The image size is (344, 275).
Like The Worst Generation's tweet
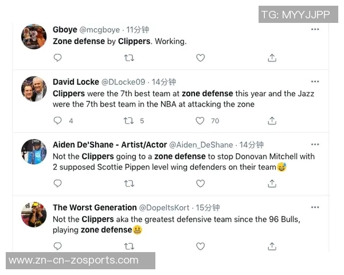pos(200,246)
